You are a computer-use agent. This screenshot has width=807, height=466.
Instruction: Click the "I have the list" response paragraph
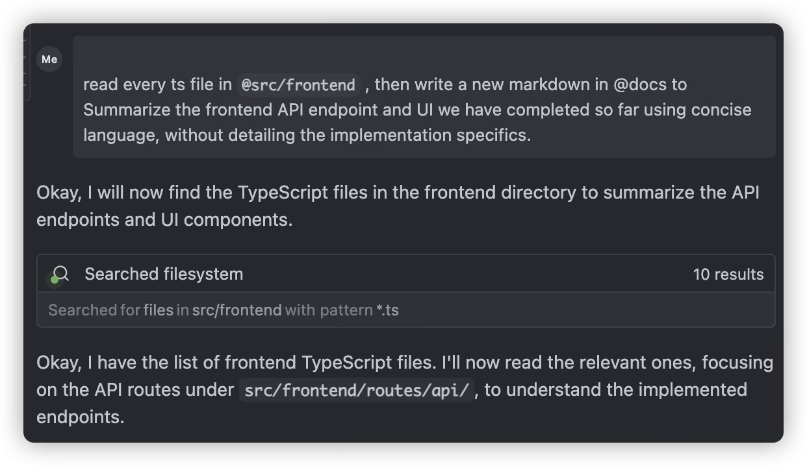pyautogui.click(x=405, y=389)
